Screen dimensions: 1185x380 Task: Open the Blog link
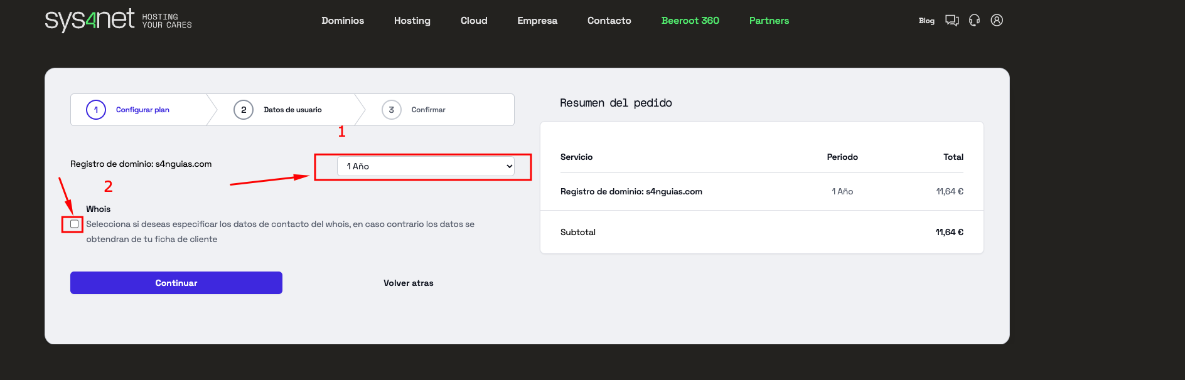(926, 21)
